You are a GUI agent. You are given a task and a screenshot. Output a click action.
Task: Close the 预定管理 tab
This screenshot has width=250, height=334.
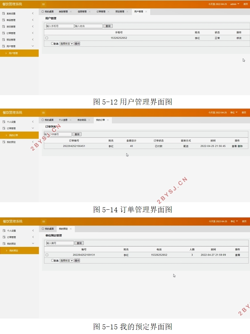(x=127, y=11)
